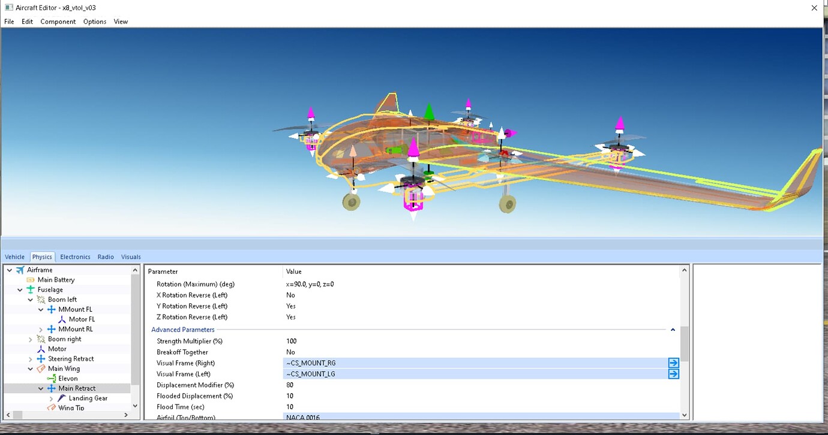Click the Main Wing icon
828x435 pixels.
pos(41,368)
